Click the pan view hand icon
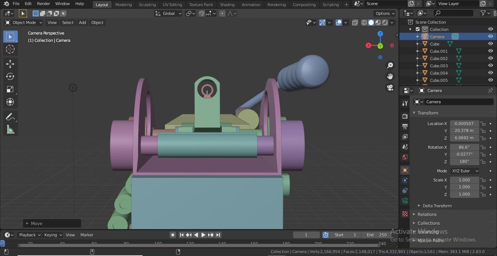 390,76
